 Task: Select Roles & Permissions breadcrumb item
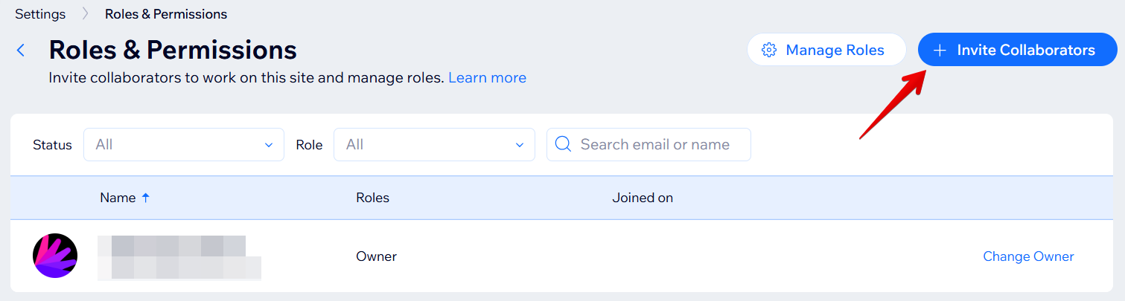(166, 14)
